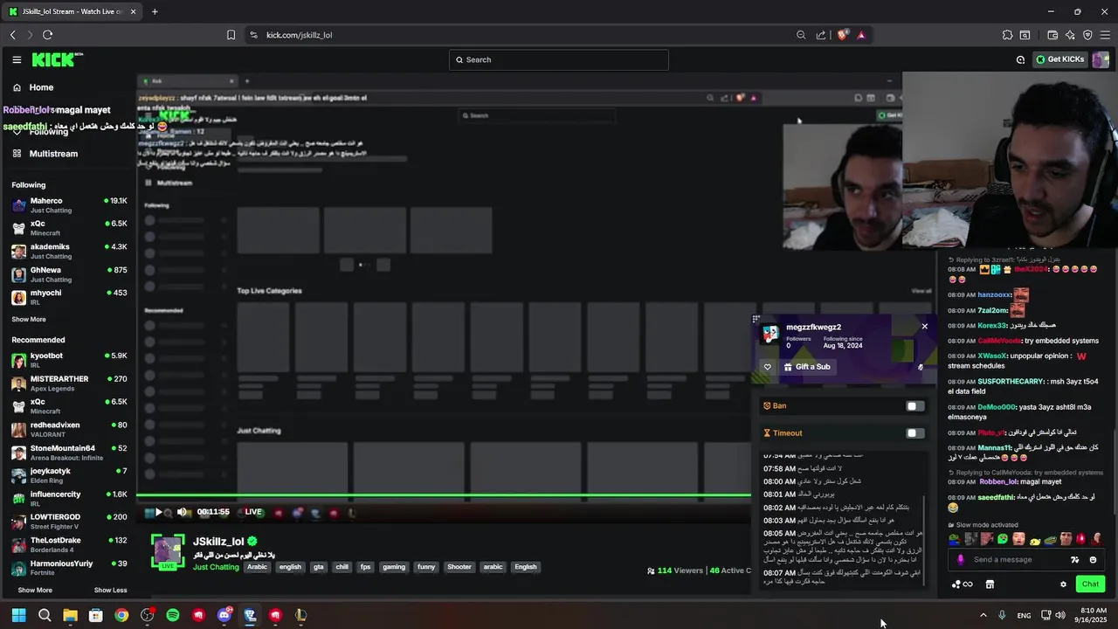Click Gift a Sub for megzzfkwegz2
The height and width of the screenshot is (629, 1118).
808,367
